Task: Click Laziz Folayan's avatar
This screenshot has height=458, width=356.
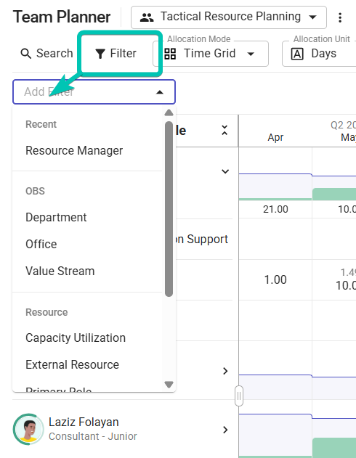Action: click(x=28, y=430)
